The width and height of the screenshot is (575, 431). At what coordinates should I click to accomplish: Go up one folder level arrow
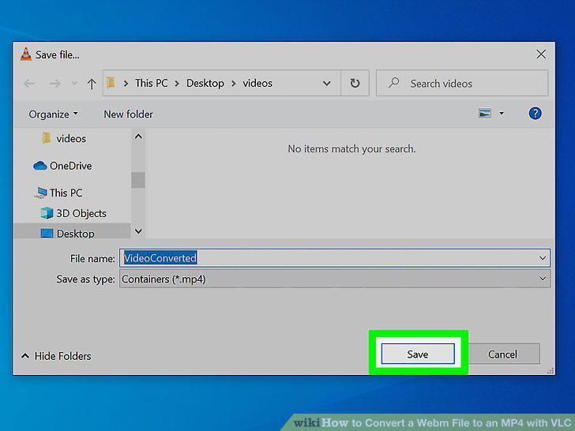pyautogui.click(x=92, y=84)
